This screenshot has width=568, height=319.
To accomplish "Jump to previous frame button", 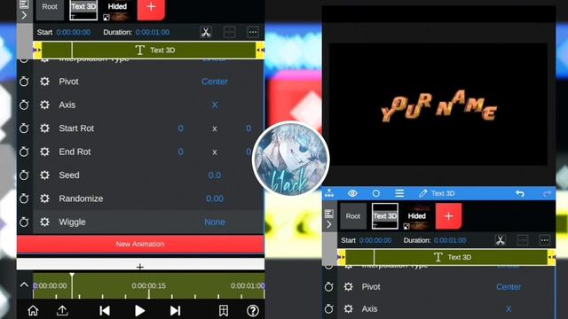I will (105, 310).
